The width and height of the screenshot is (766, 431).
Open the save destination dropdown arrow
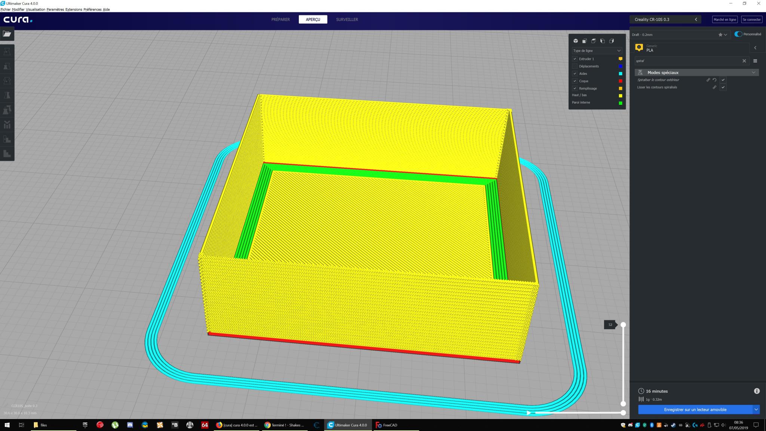[x=756, y=410]
